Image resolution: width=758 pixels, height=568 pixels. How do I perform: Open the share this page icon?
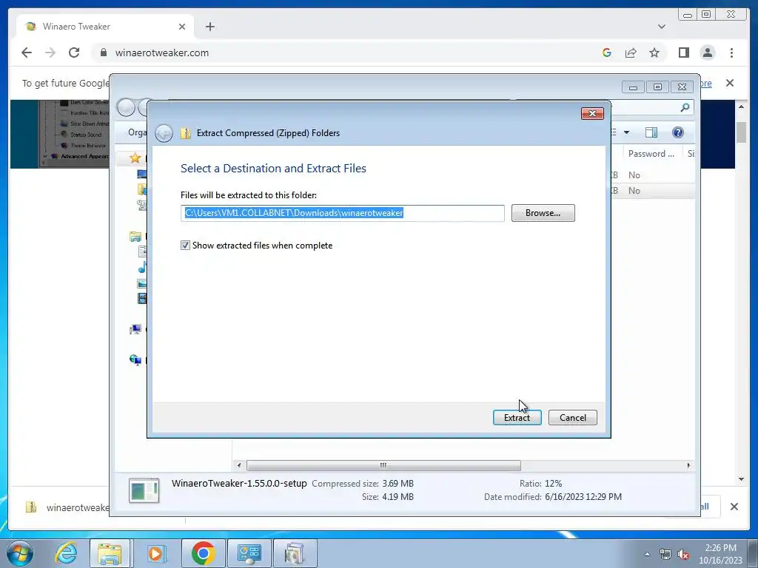click(631, 53)
